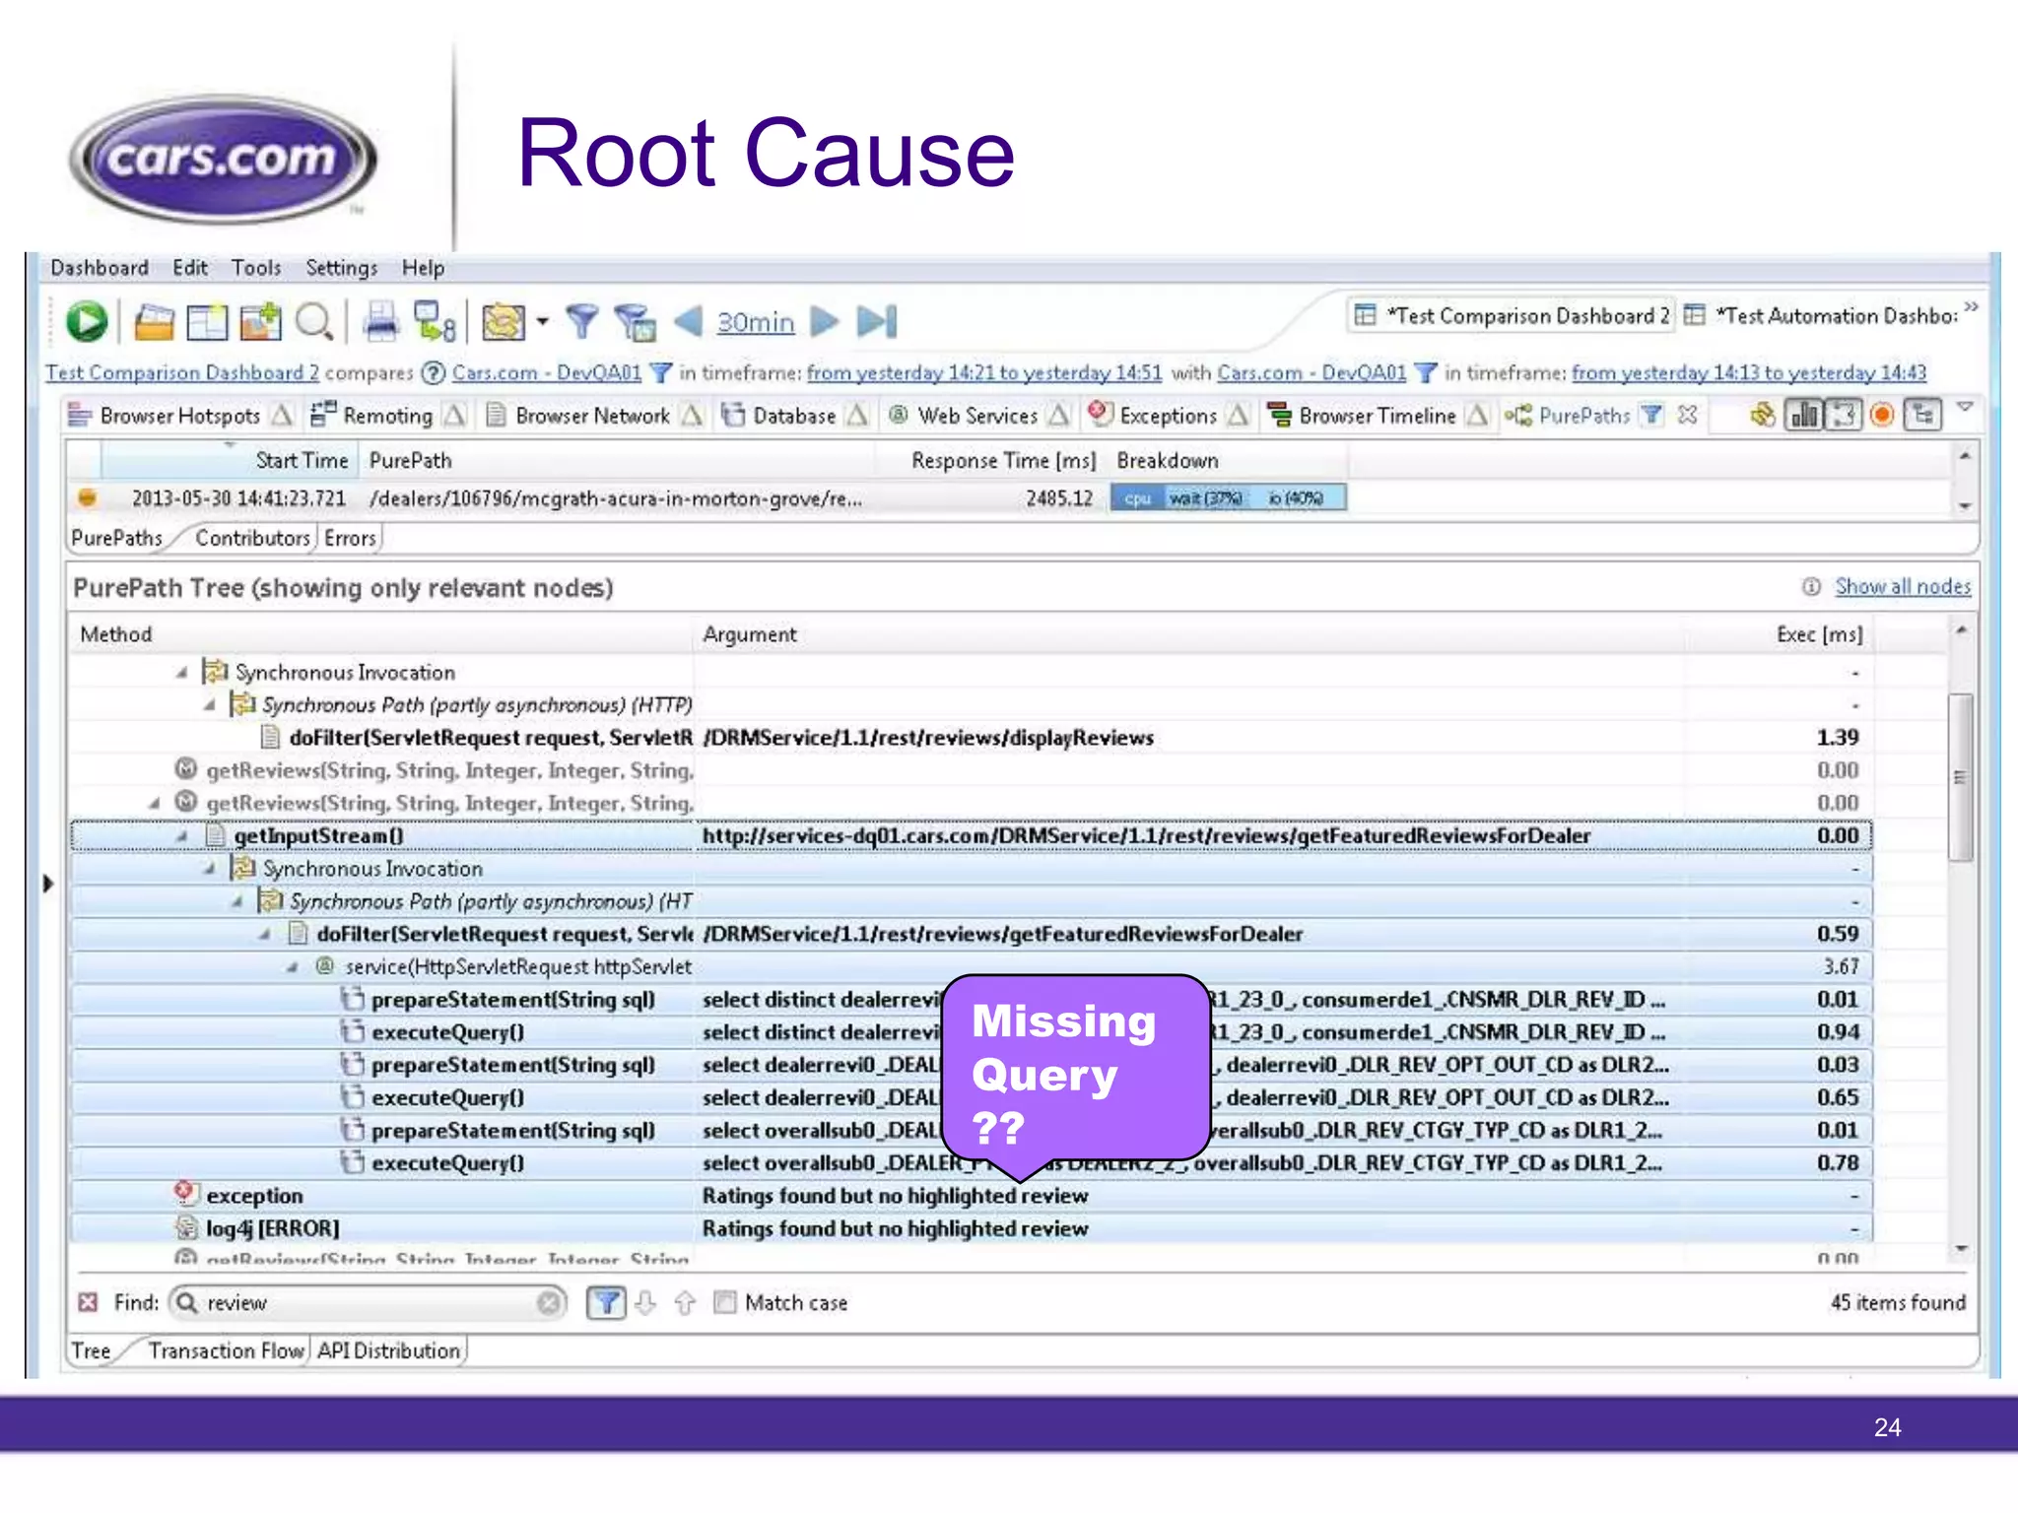Collapse first Synchronous Path (HTTP) node
2018x1513 pixels.
click(x=210, y=705)
